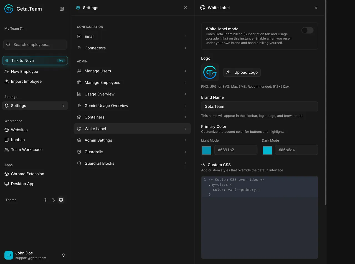Switch theme to light mode sun
The width and height of the screenshot is (355, 264).
coord(45,200)
